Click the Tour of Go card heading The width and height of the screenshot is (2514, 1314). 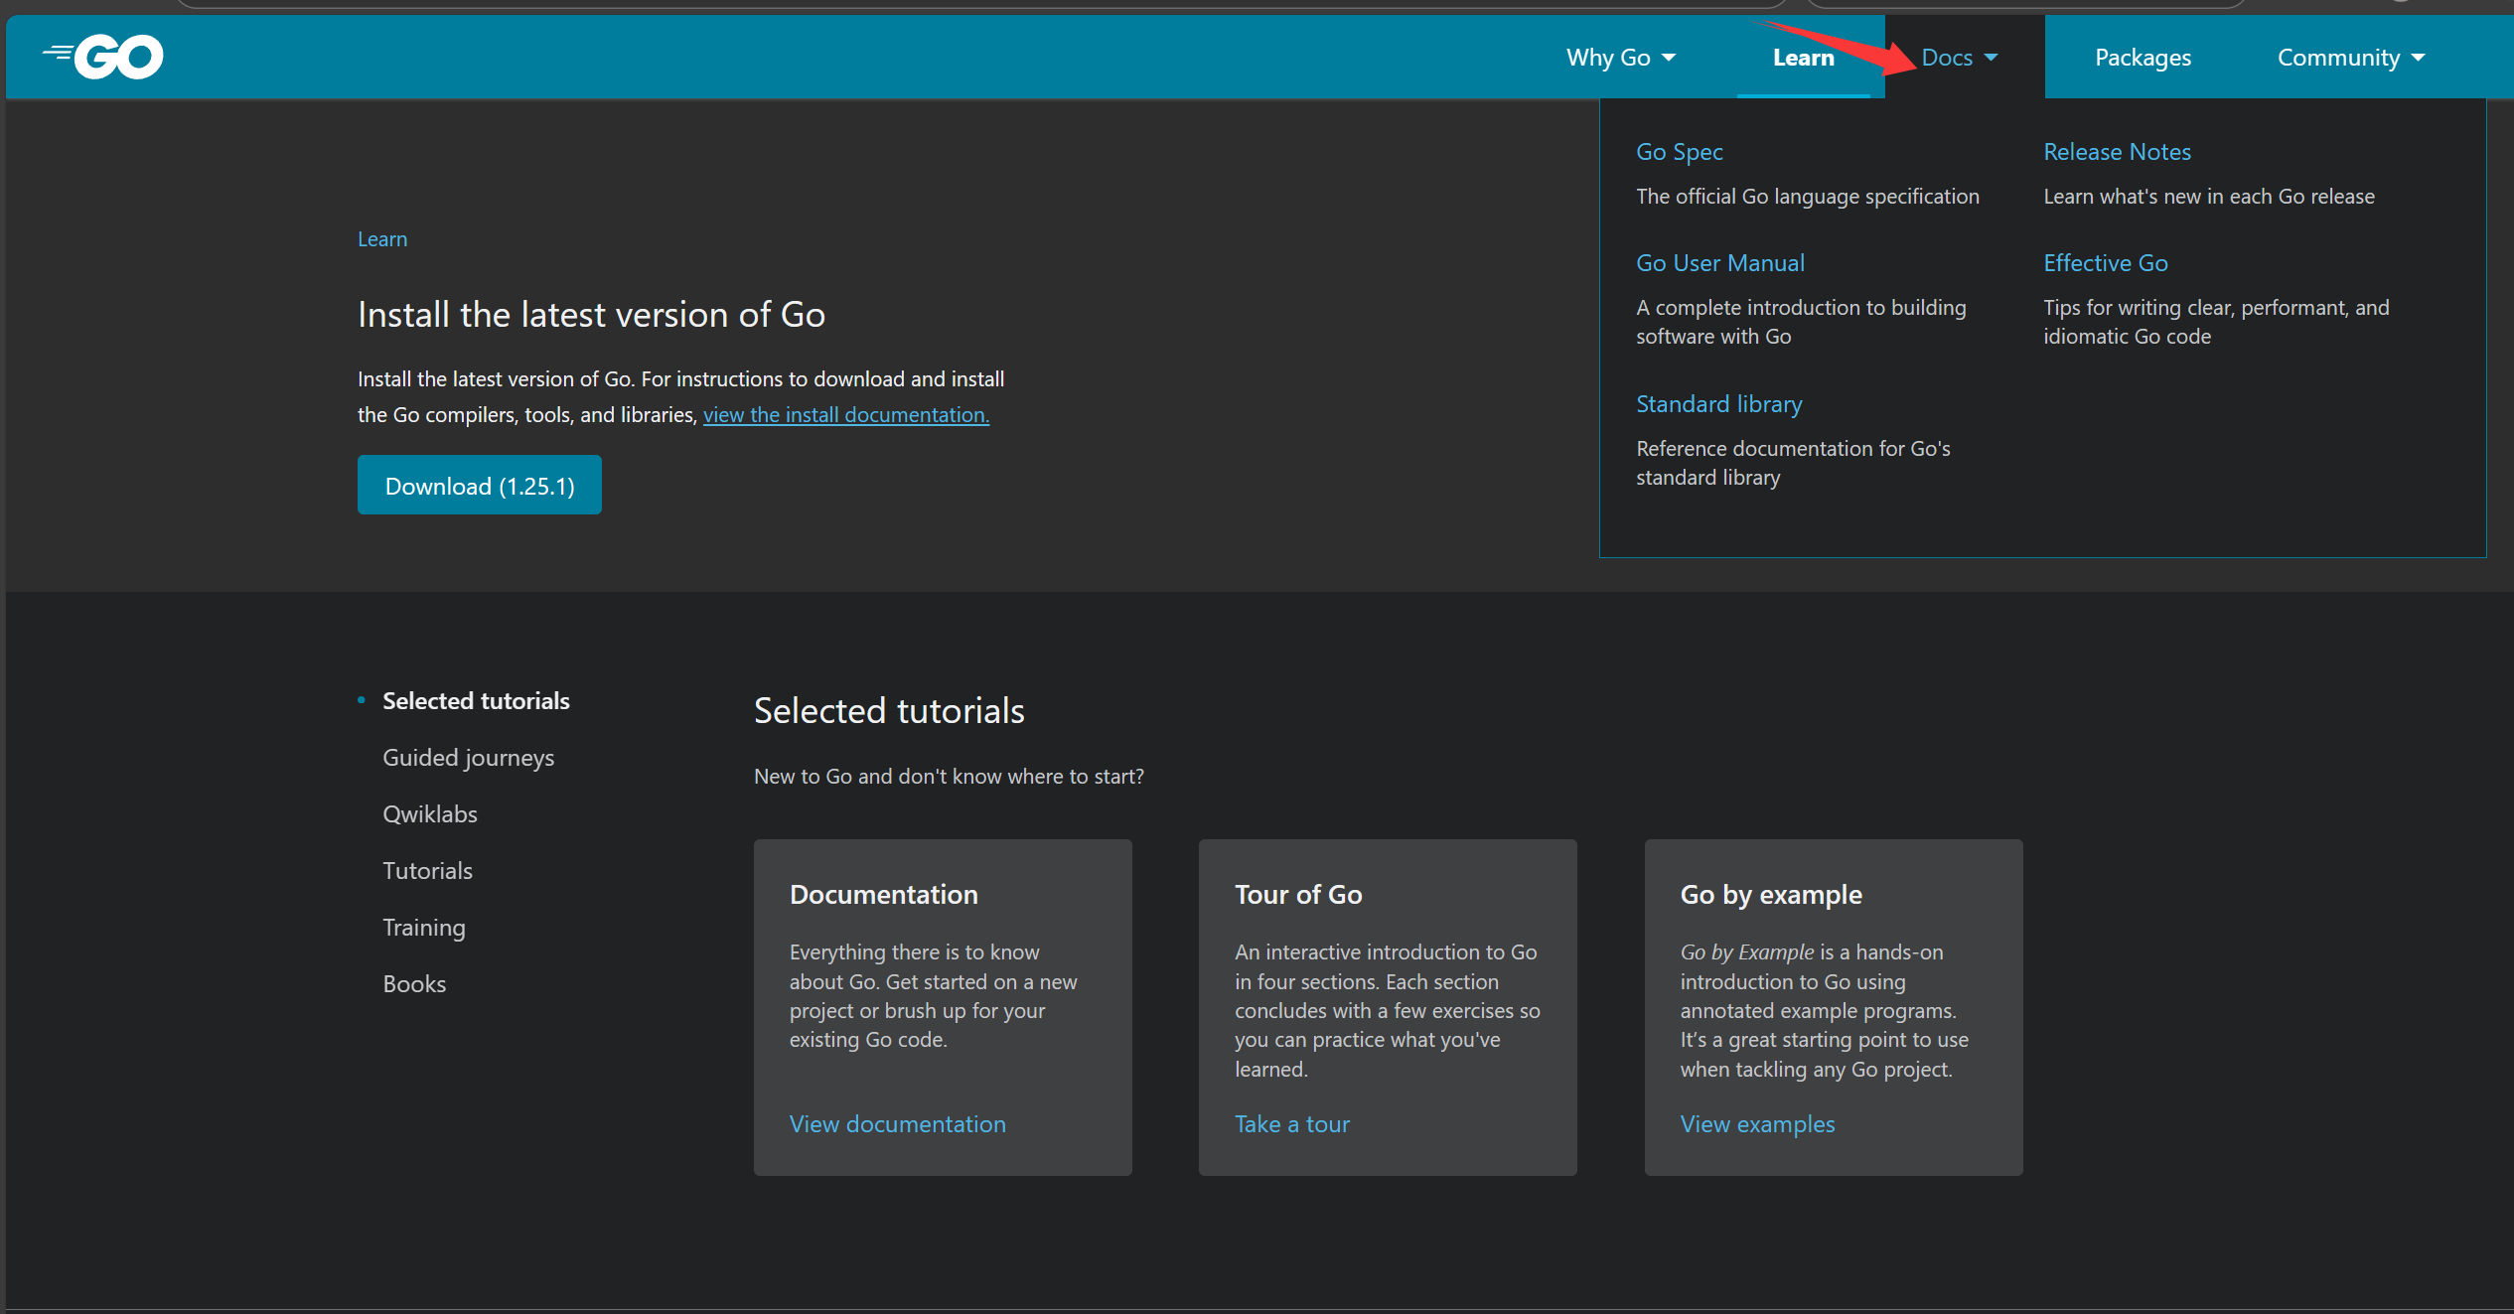[1297, 895]
